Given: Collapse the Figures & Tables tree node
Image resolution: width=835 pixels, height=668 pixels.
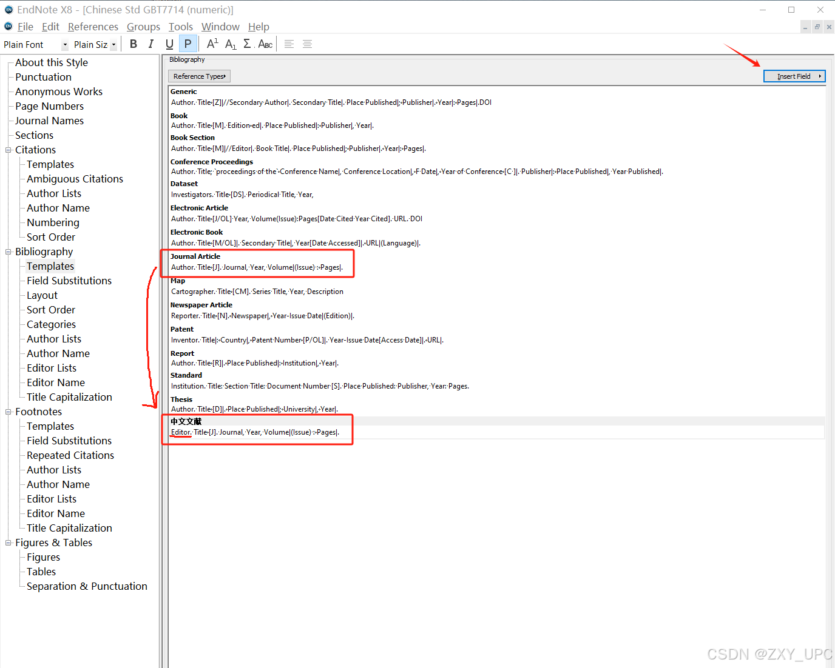Looking at the screenshot, I should click(8, 543).
